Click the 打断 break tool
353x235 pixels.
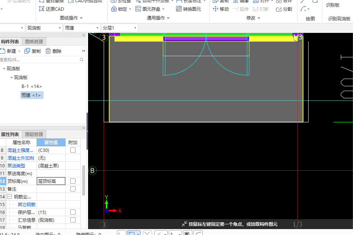pyautogui.click(x=261, y=9)
